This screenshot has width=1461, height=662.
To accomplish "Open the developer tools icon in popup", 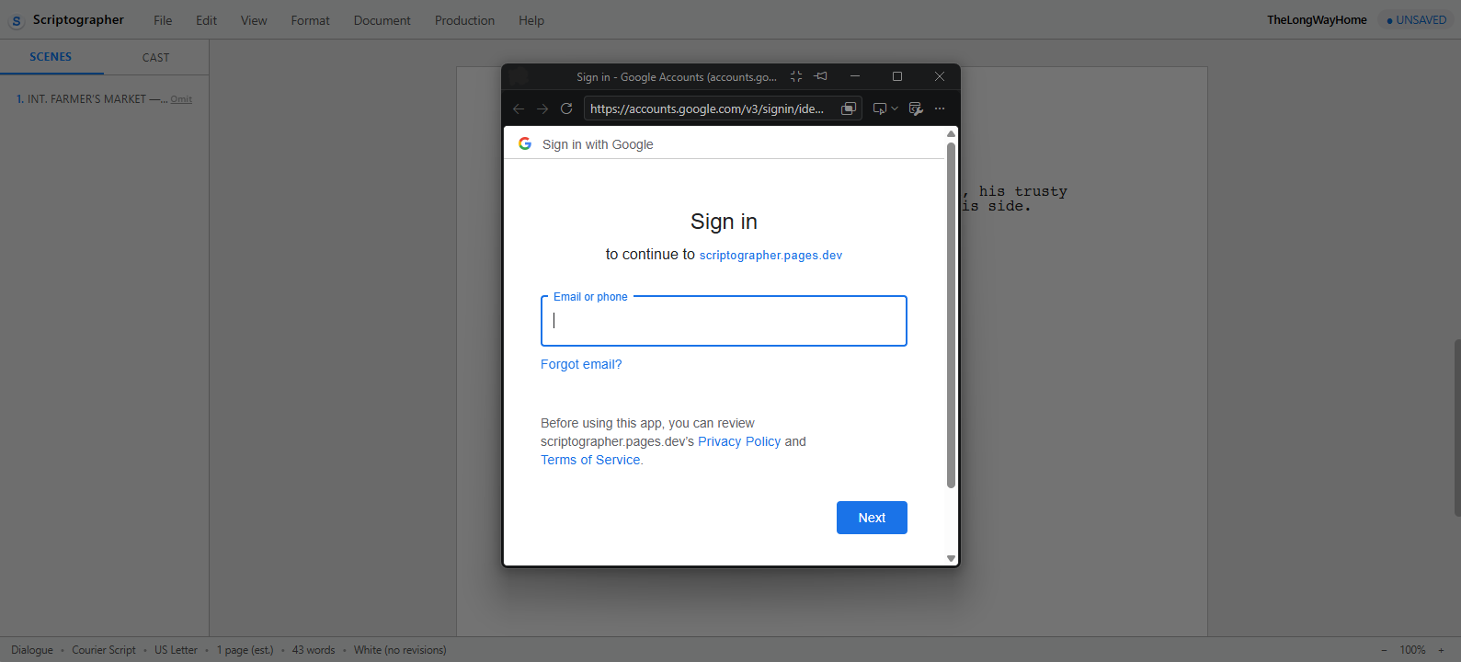I will [x=916, y=108].
